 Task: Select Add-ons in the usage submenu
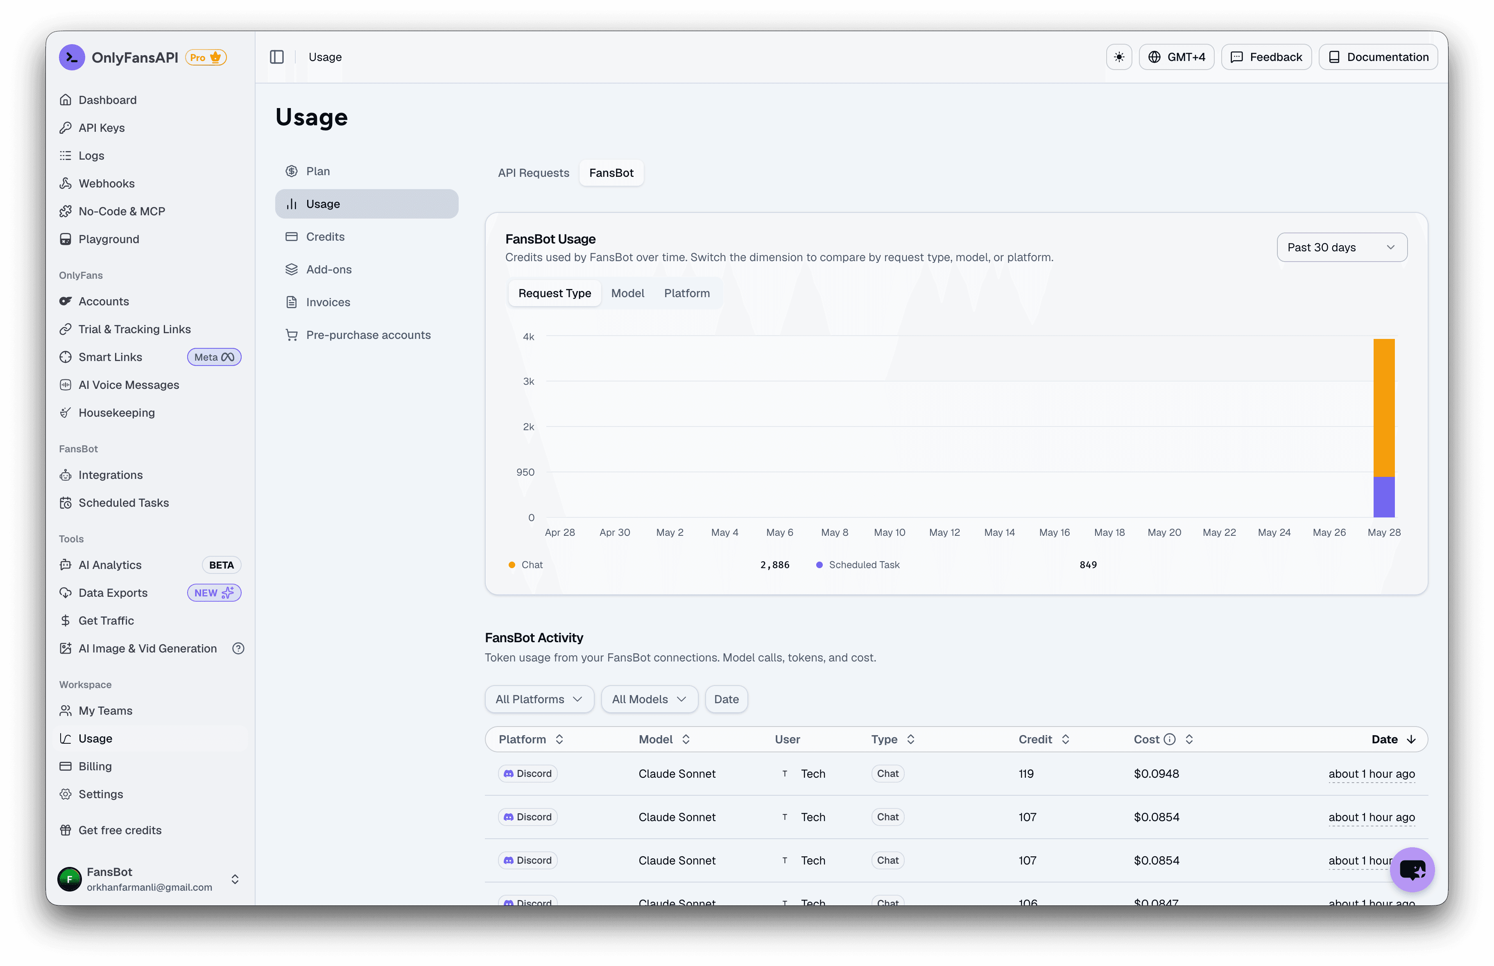(367, 269)
